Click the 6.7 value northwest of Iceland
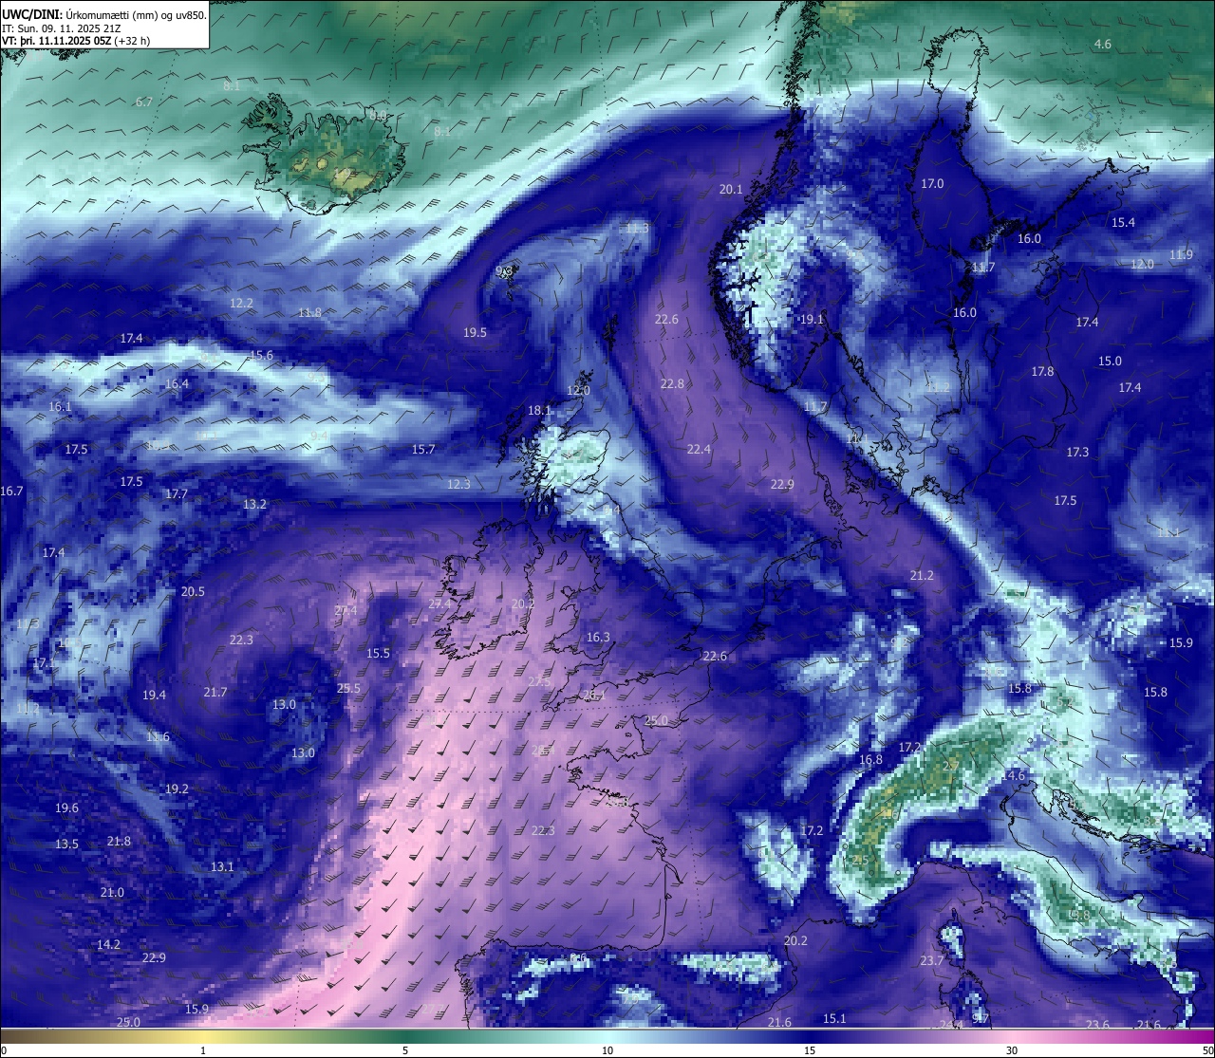 (143, 102)
